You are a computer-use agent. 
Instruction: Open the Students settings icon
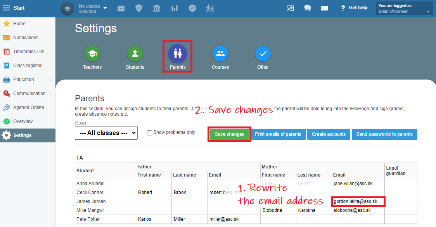click(135, 54)
